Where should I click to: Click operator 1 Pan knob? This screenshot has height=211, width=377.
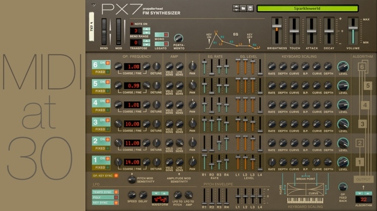193,162
